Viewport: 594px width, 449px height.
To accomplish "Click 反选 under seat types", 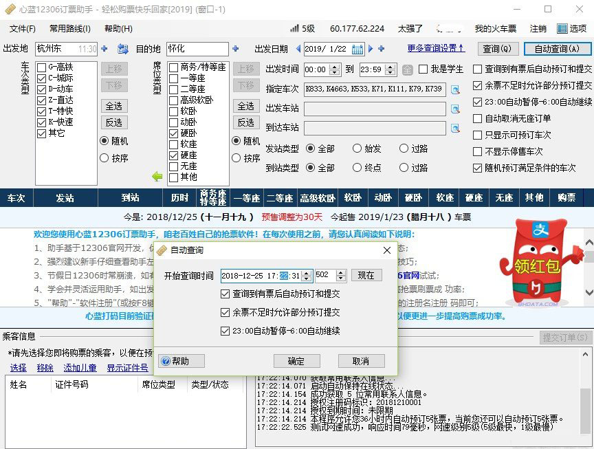I will (x=246, y=122).
